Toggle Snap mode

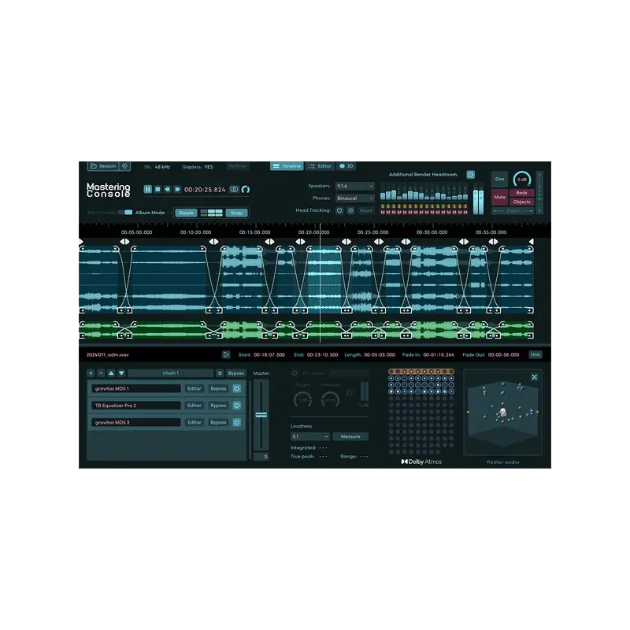point(236,213)
